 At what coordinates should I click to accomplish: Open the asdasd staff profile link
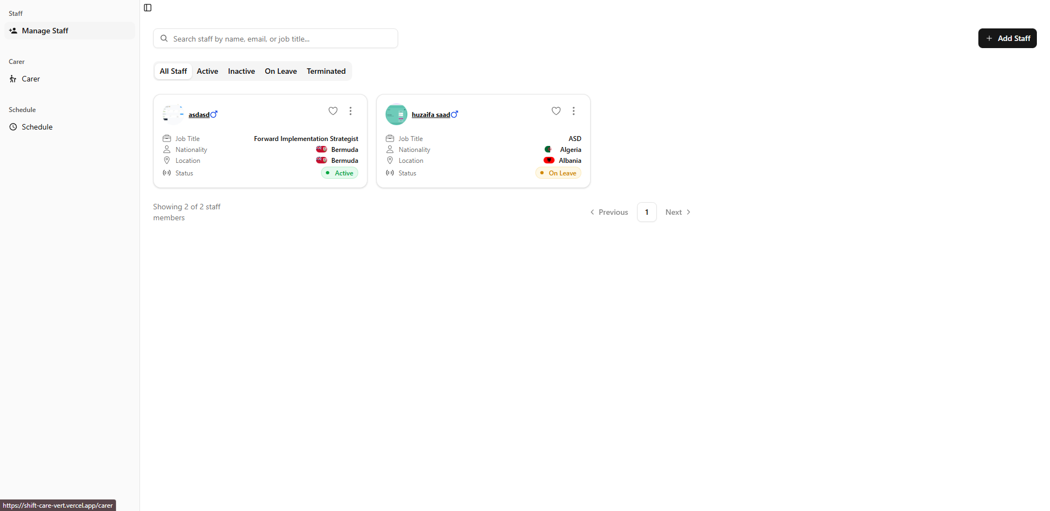199,115
